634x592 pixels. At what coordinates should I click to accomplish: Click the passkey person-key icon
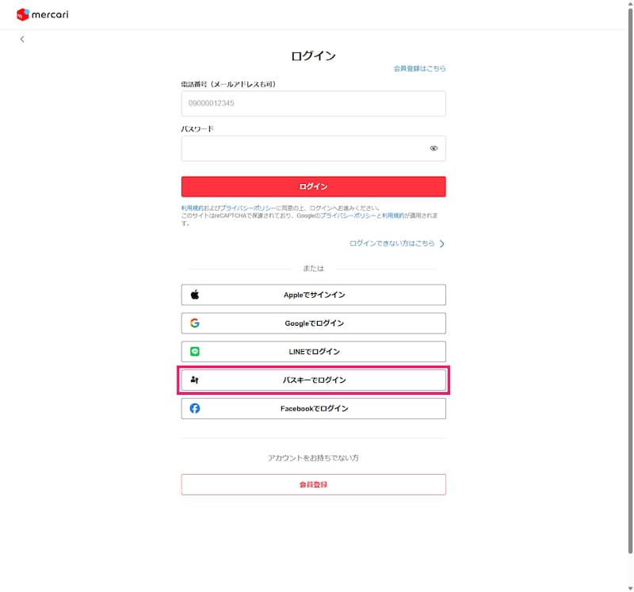pos(195,380)
